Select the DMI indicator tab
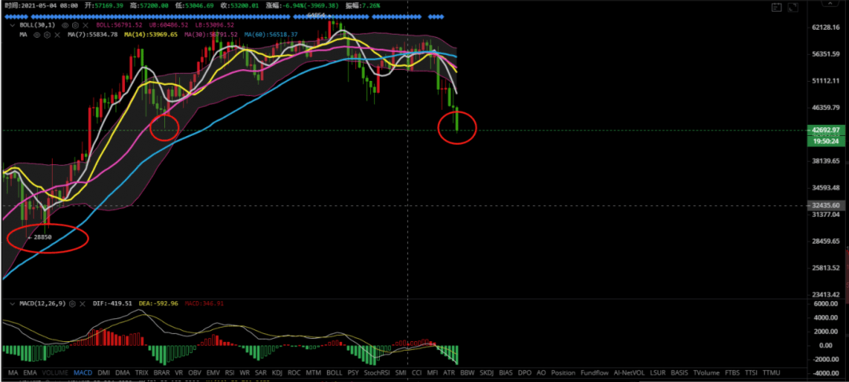The width and height of the screenshot is (849, 382). [x=104, y=373]
